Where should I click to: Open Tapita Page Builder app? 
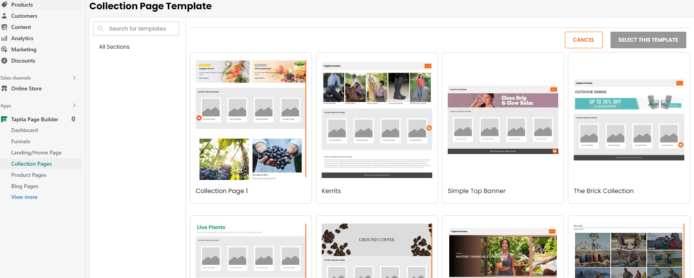tap(35, 119)
